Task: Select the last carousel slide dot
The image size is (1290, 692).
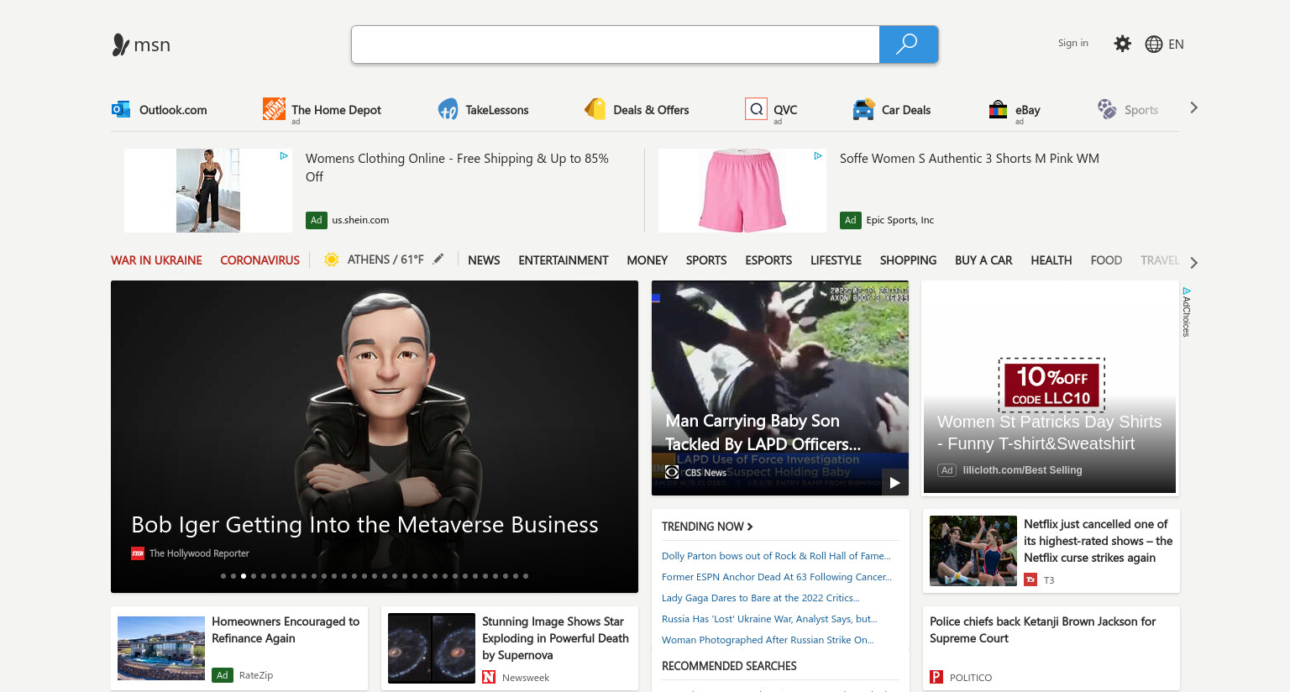Action: [x=526, y=576]
